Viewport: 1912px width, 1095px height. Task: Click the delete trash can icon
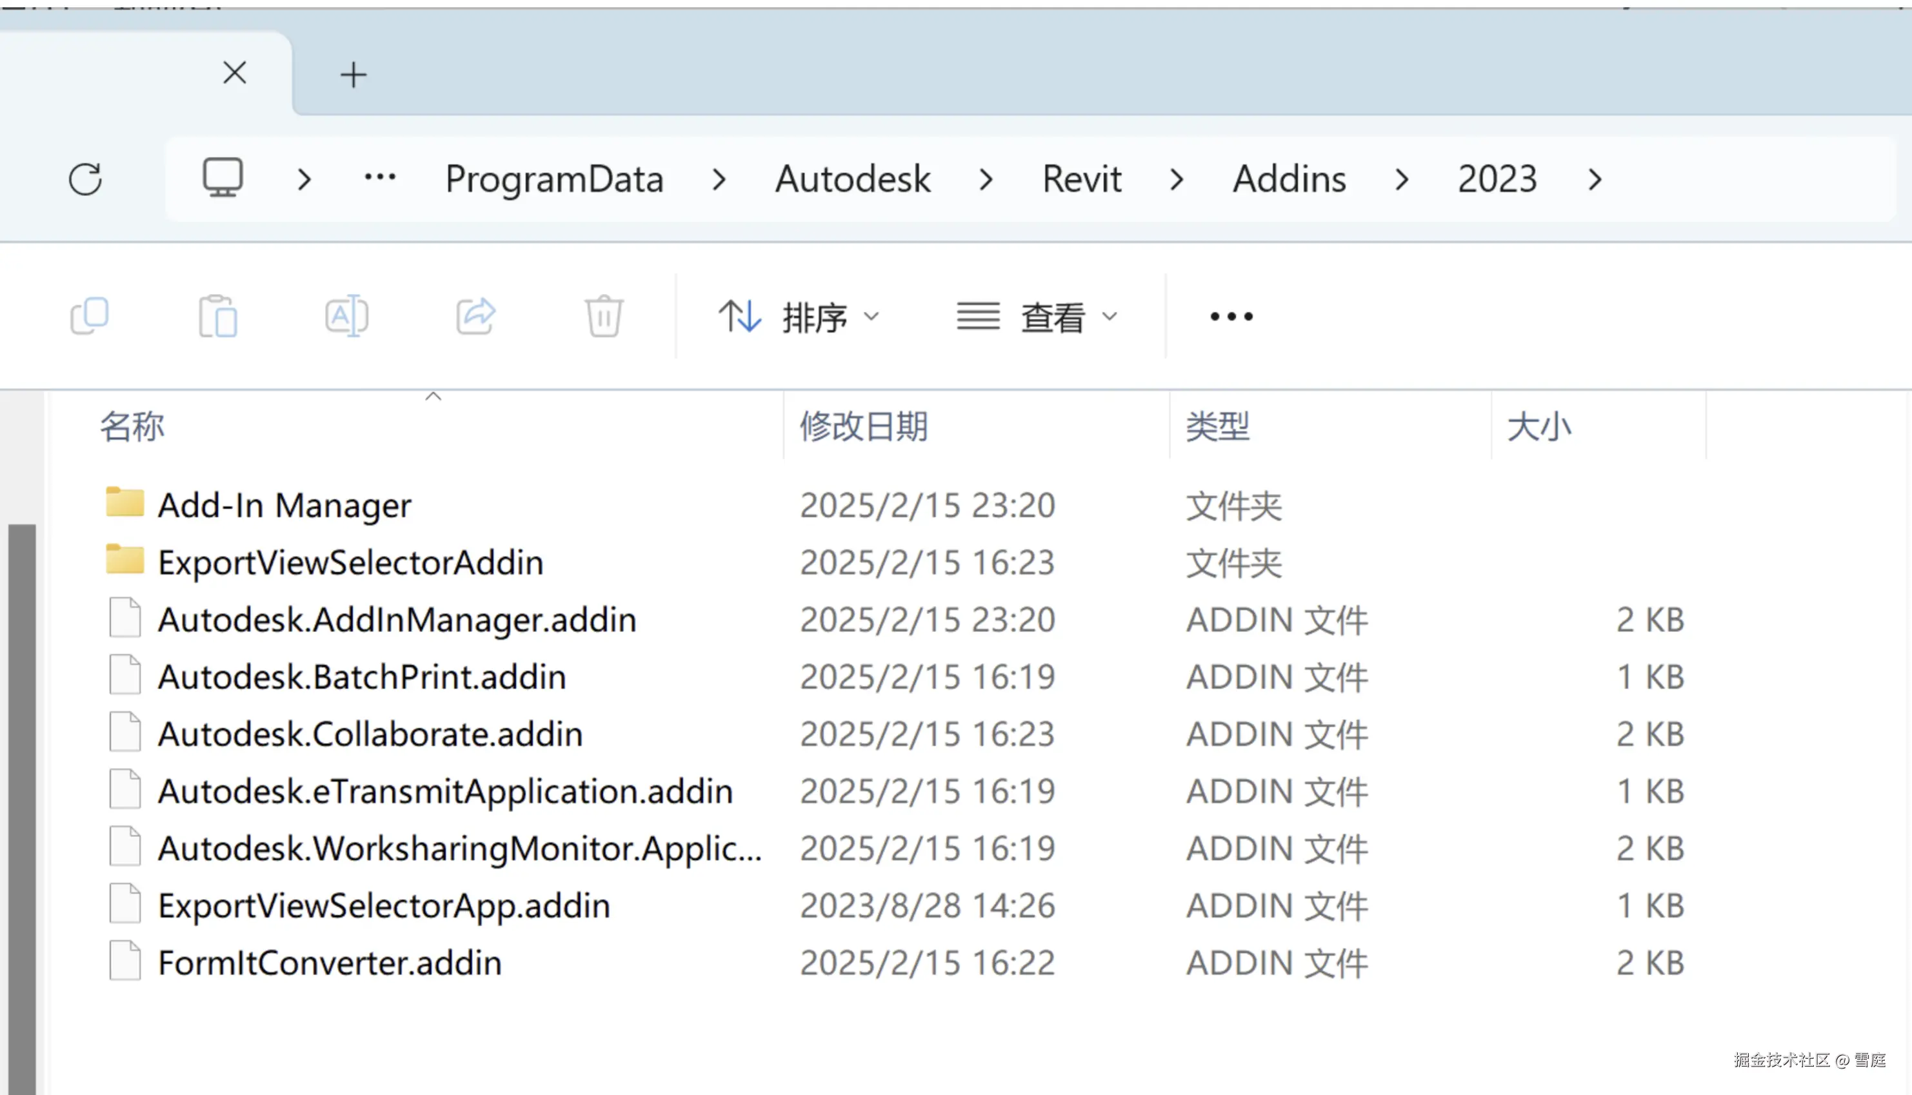click(603, 316)
